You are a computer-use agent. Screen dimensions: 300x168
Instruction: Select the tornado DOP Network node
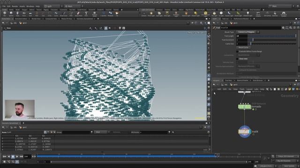pos(245,107)
